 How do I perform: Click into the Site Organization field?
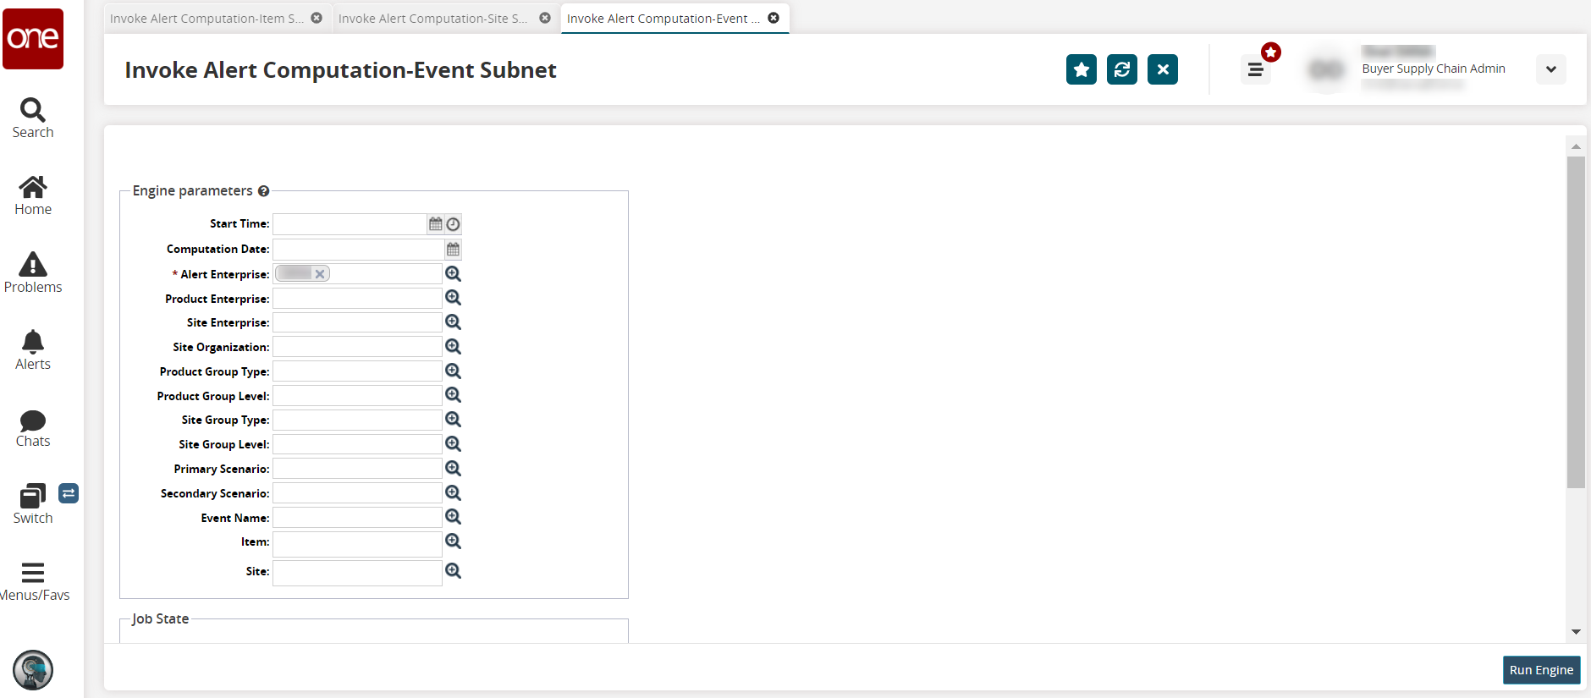[x=357, y=347]
